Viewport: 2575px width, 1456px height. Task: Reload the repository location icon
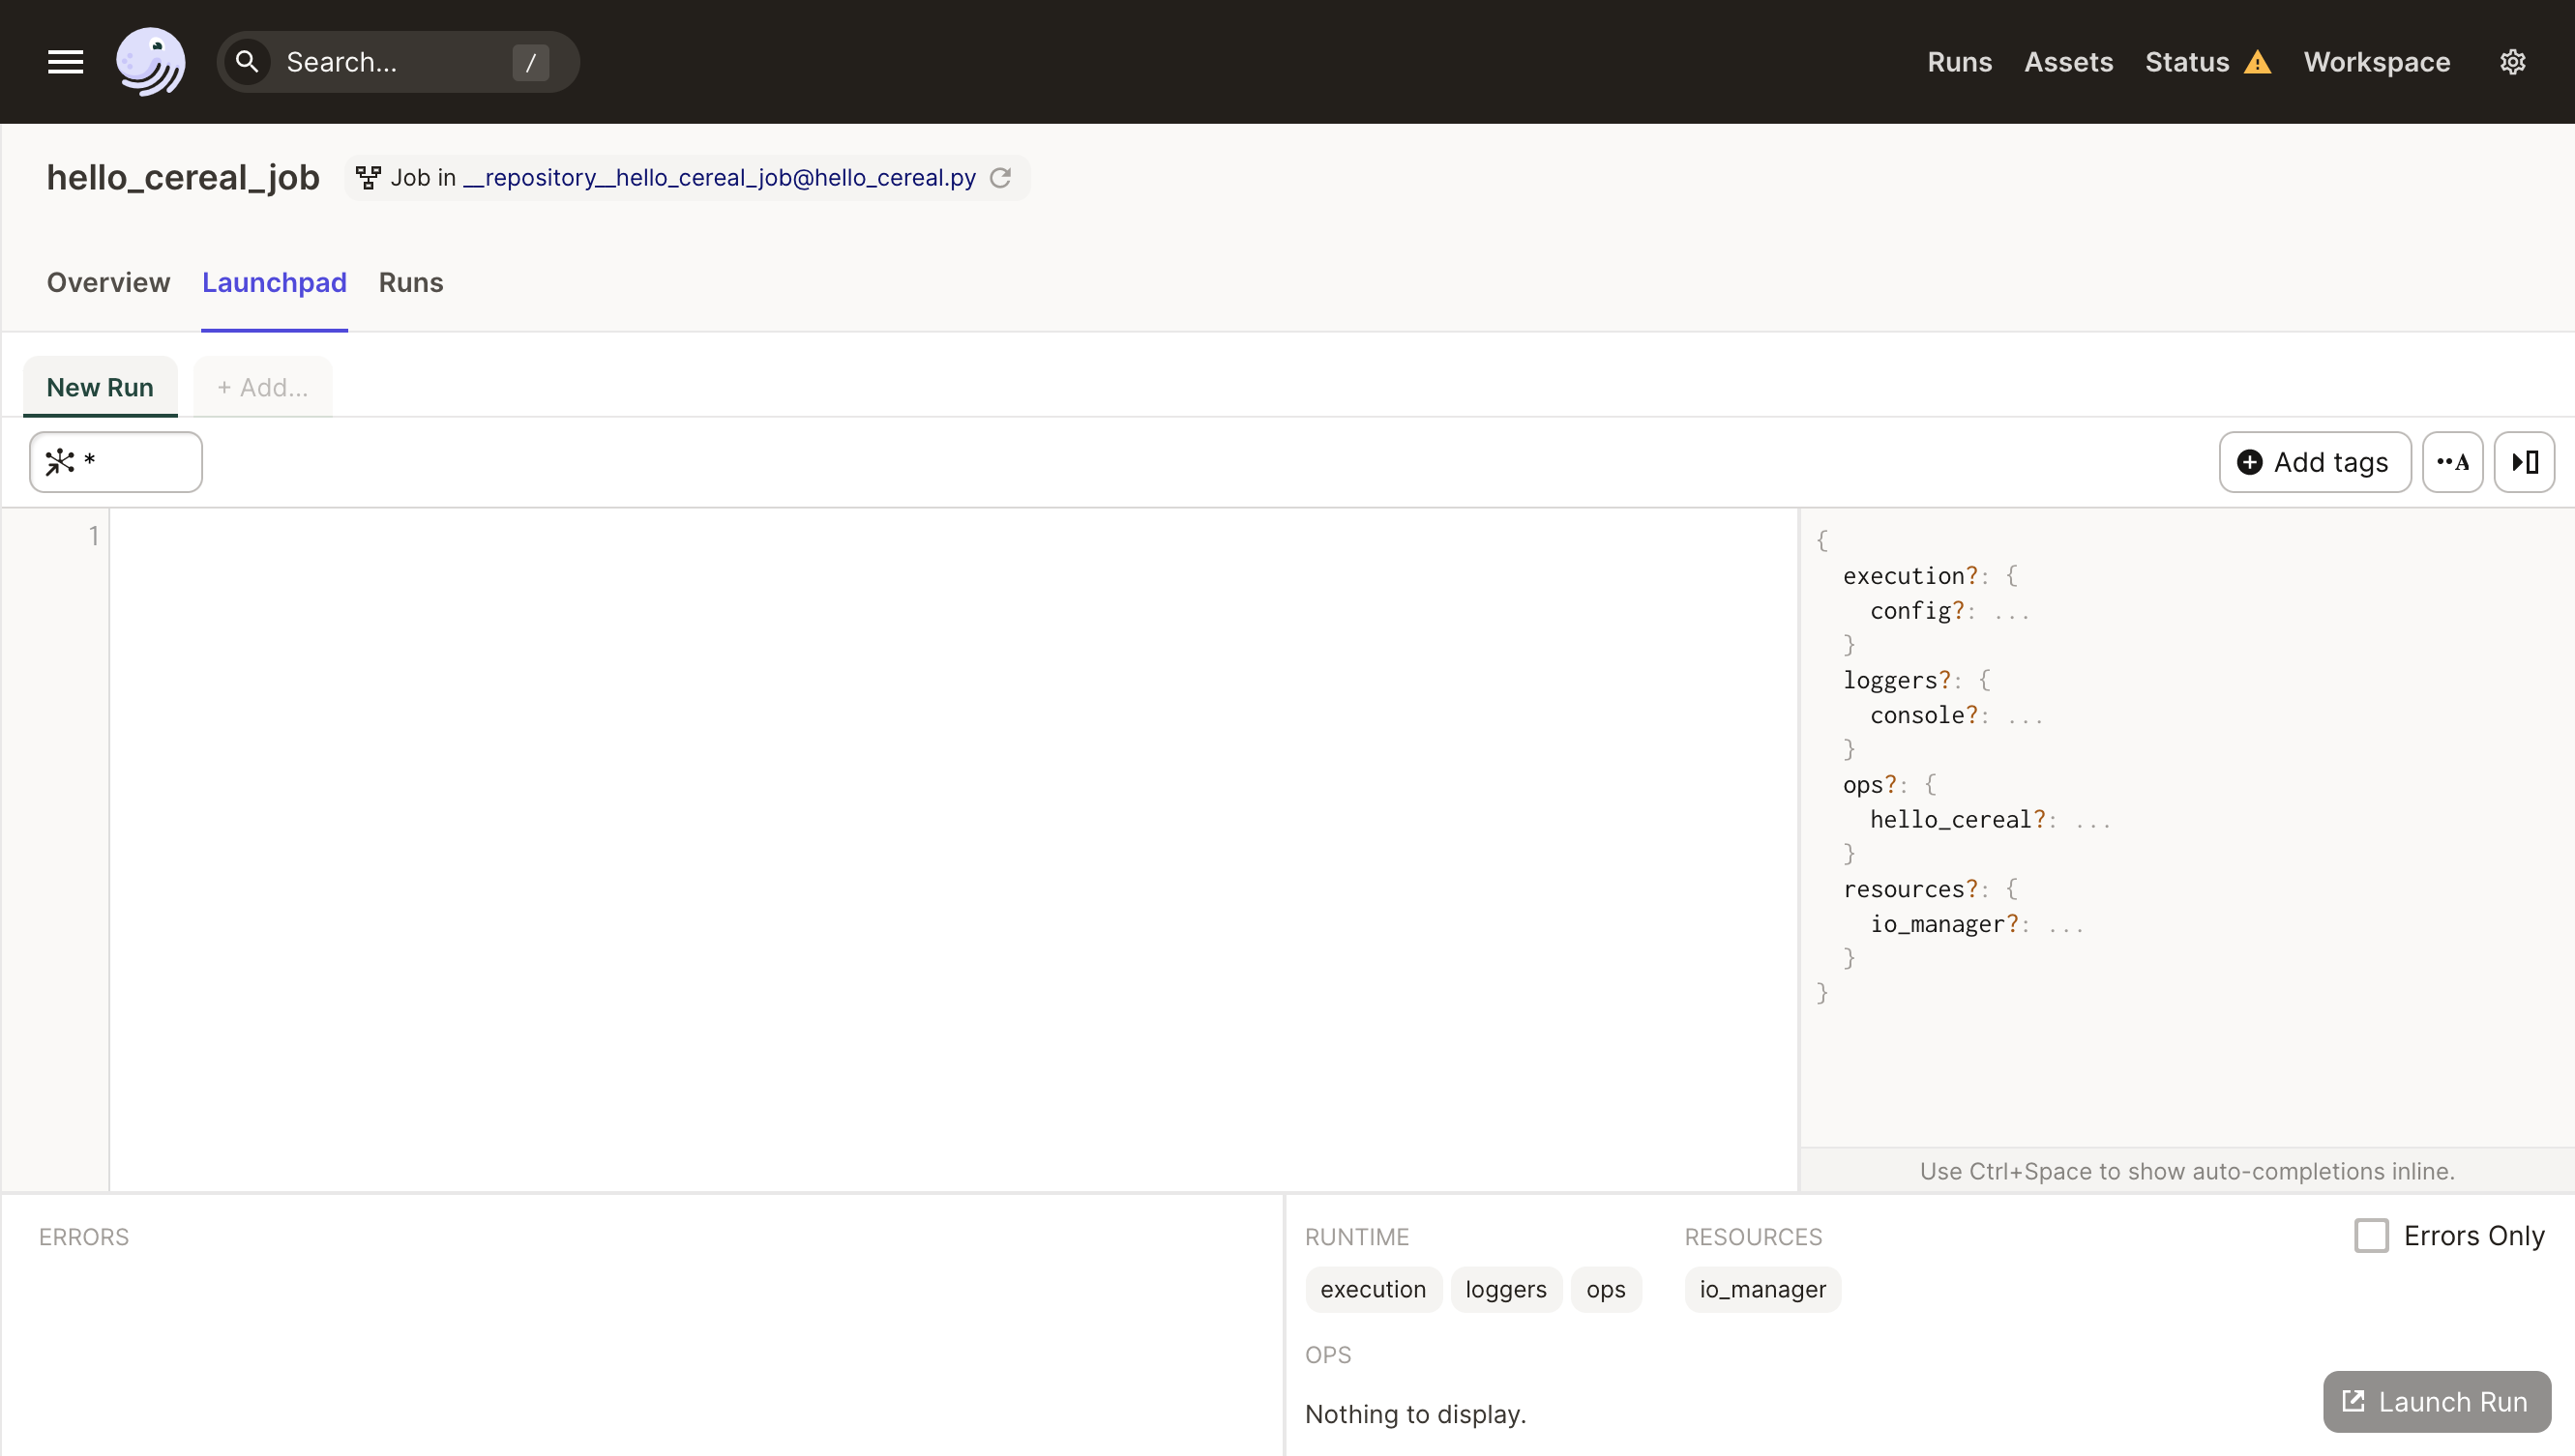[1000, 178]
